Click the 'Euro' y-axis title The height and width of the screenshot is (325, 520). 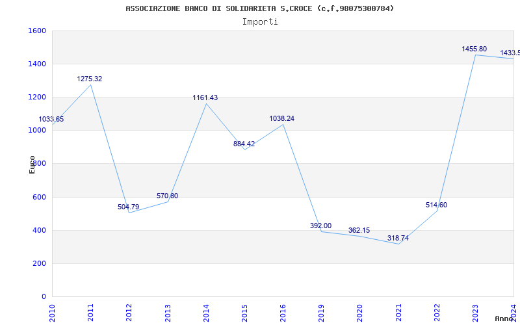(32, 164)
